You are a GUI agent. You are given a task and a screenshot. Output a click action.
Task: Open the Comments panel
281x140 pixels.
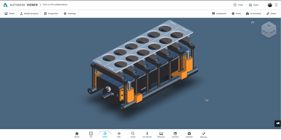click(x=219, y=14)
